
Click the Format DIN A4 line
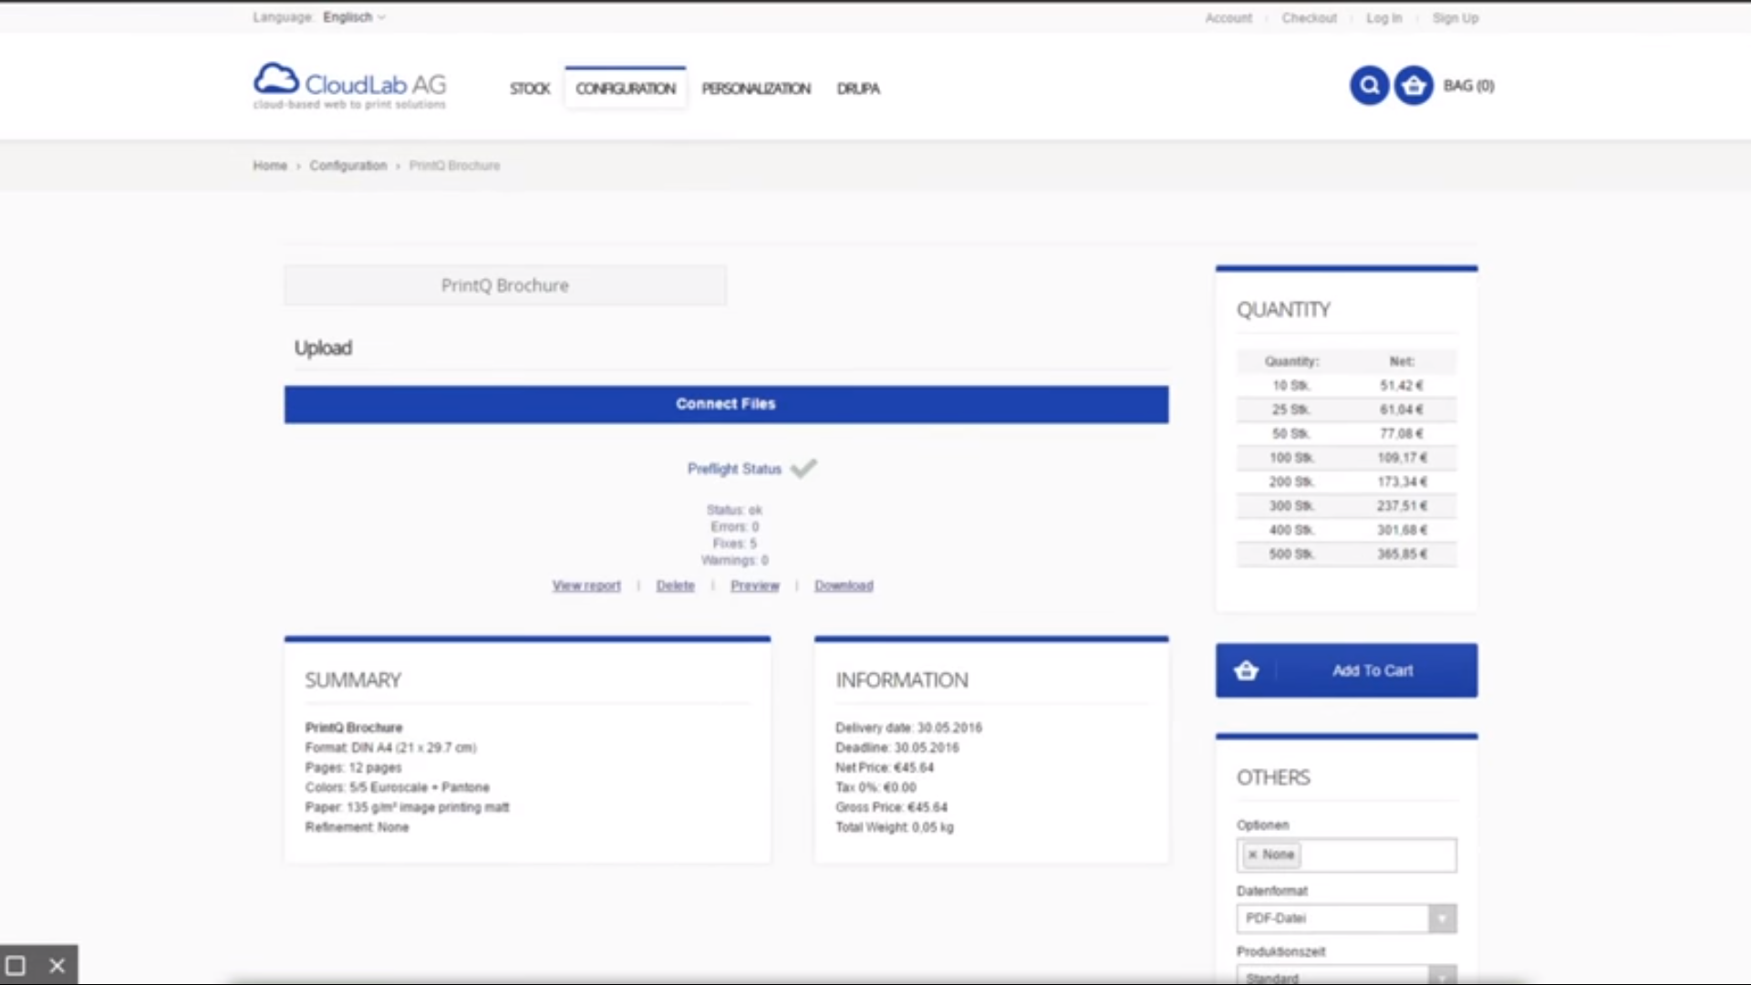coord(390,748)
